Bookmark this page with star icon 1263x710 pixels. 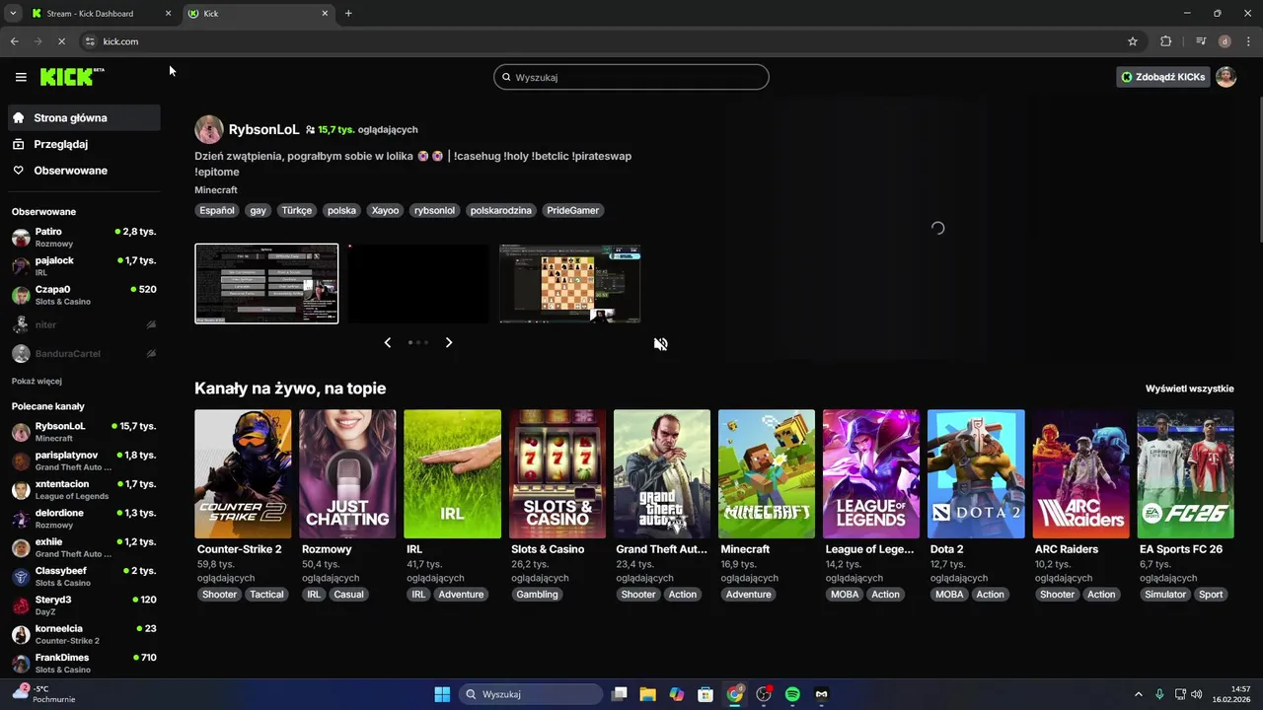pyautogui.click(x=1133, y=41)
